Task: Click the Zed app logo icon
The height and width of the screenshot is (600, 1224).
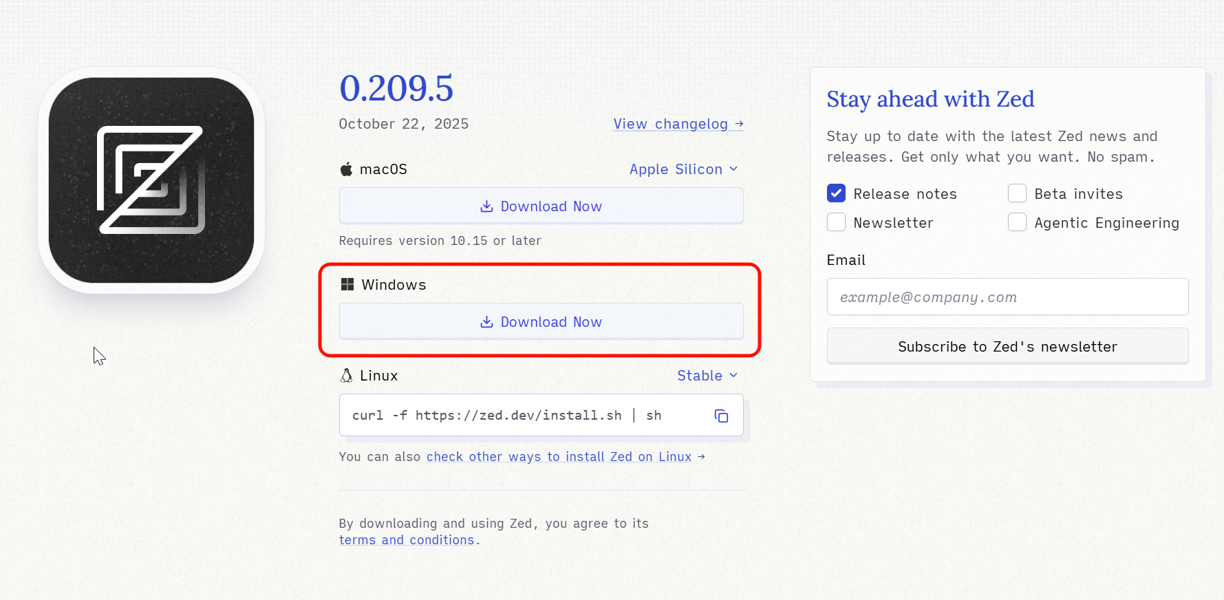Action: click(x=151, y=180)
